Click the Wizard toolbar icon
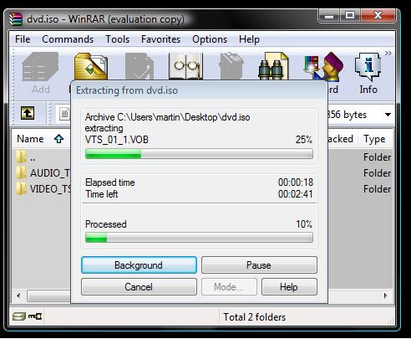 323,66
